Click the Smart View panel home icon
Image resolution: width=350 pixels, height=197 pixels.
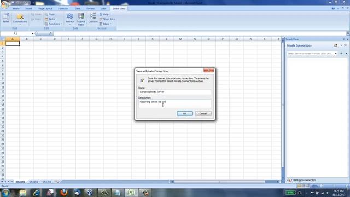pos(336,45)
